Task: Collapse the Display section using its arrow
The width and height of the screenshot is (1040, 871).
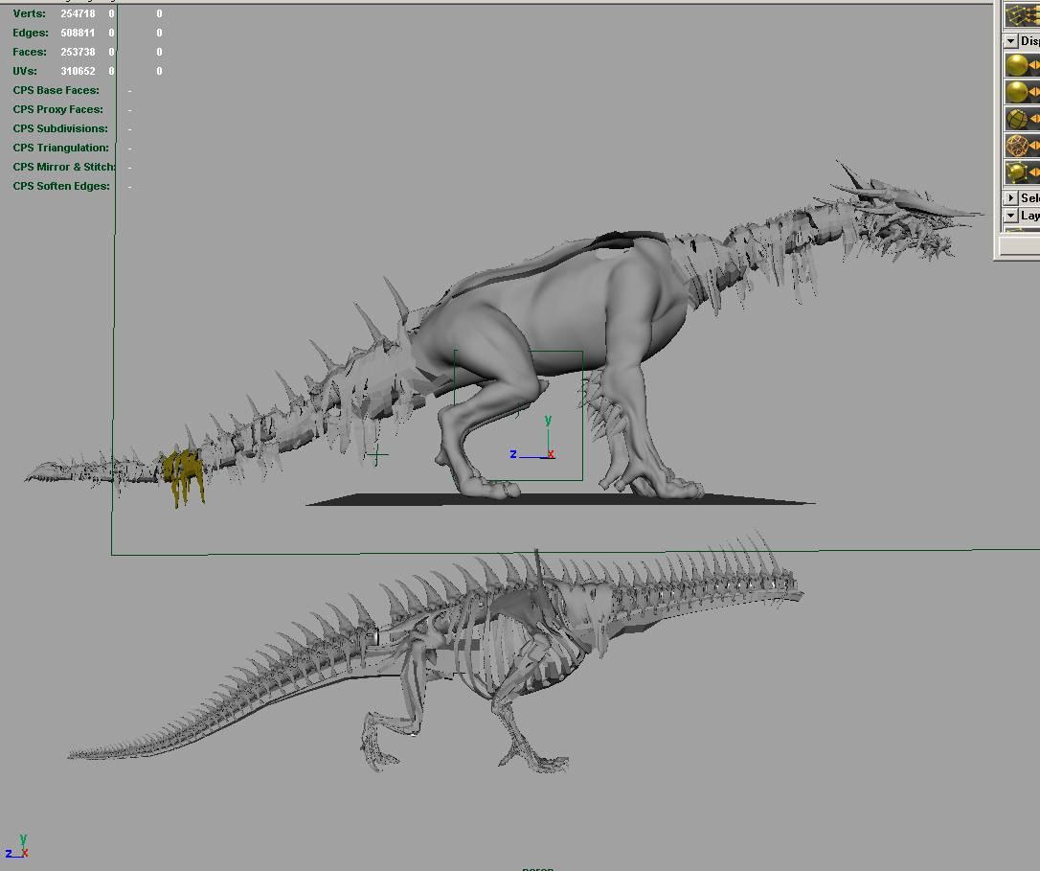Action: (1010, 41)
